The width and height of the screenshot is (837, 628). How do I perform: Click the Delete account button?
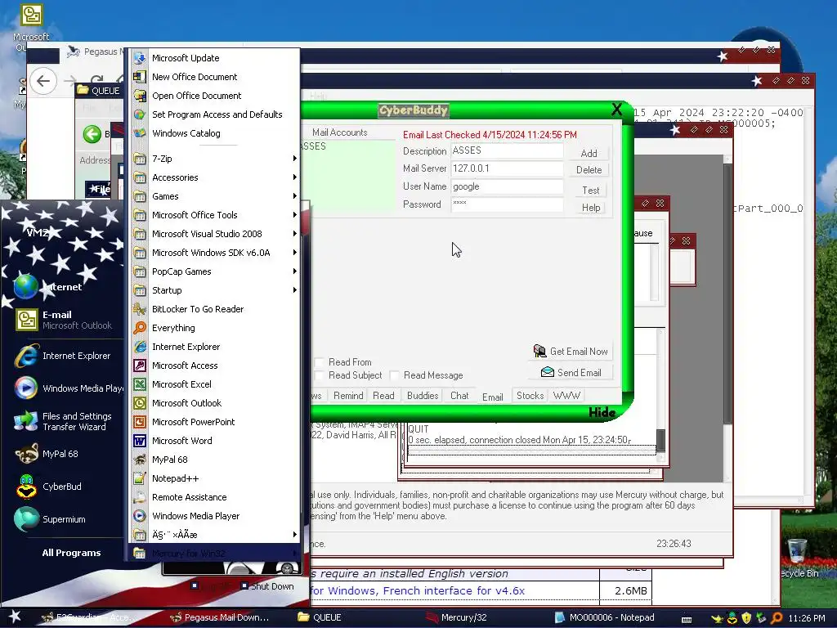click(589, 170)
